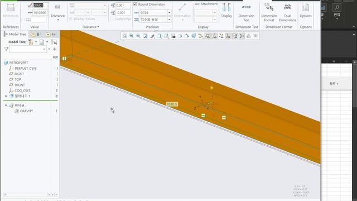Image resolution: width=357 pixels, height=201 pixels.
Task: Switch to the Folder Browser tab icon
Action: (33, 35)
